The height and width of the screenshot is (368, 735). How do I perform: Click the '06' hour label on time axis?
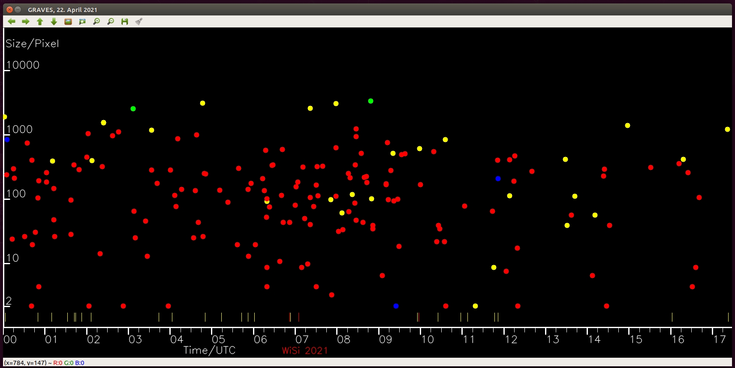pyautogui.click(x=260, y=339)
